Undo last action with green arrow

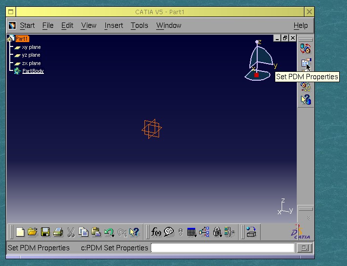(x=108, y=232)
